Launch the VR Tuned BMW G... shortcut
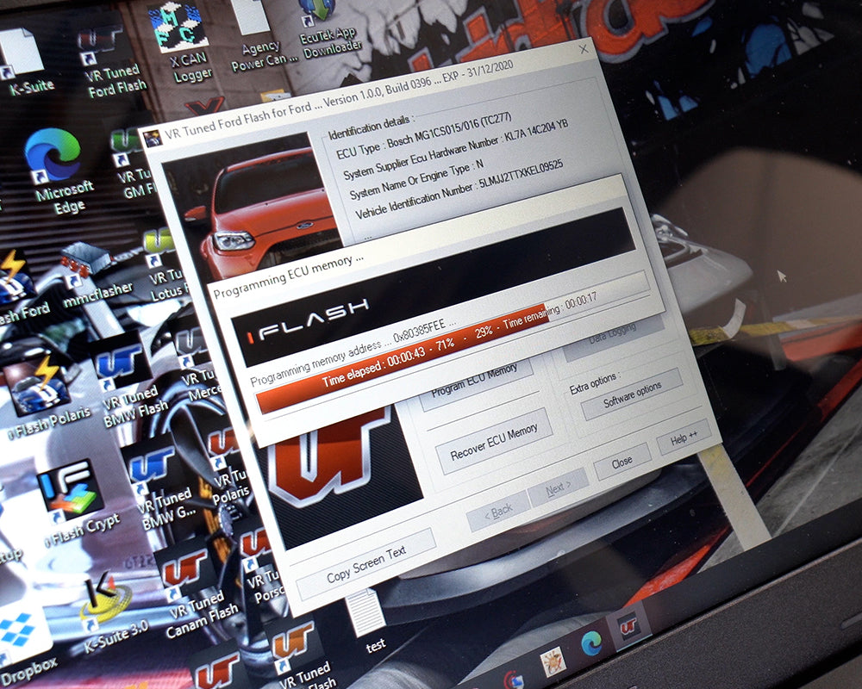 [159, 487]
